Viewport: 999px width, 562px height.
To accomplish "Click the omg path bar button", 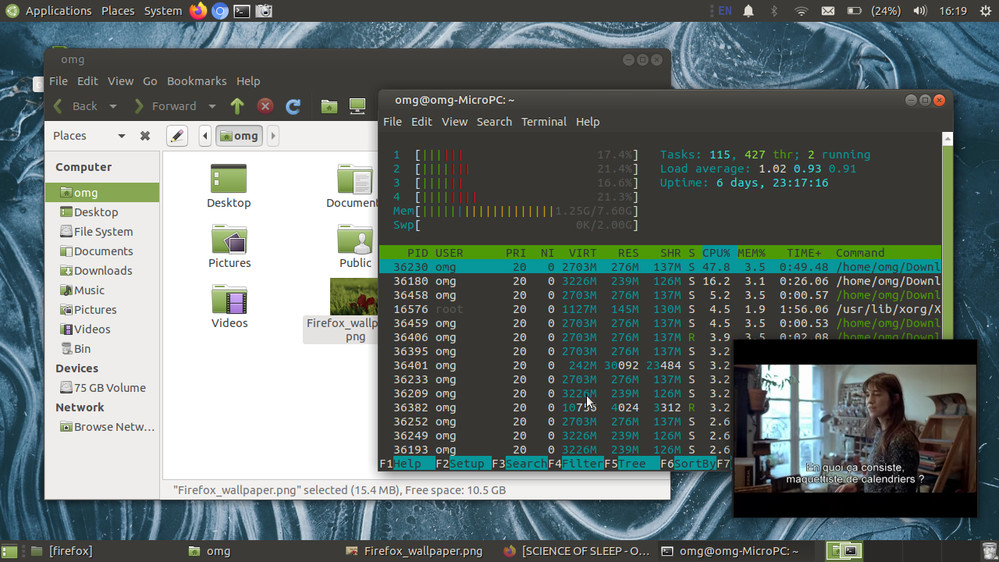I will (240, 136).
